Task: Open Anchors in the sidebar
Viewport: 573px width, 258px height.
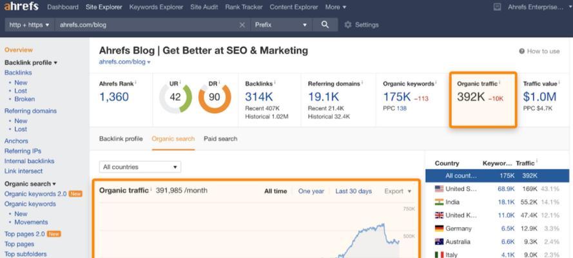Action: [x=16, y=141]
